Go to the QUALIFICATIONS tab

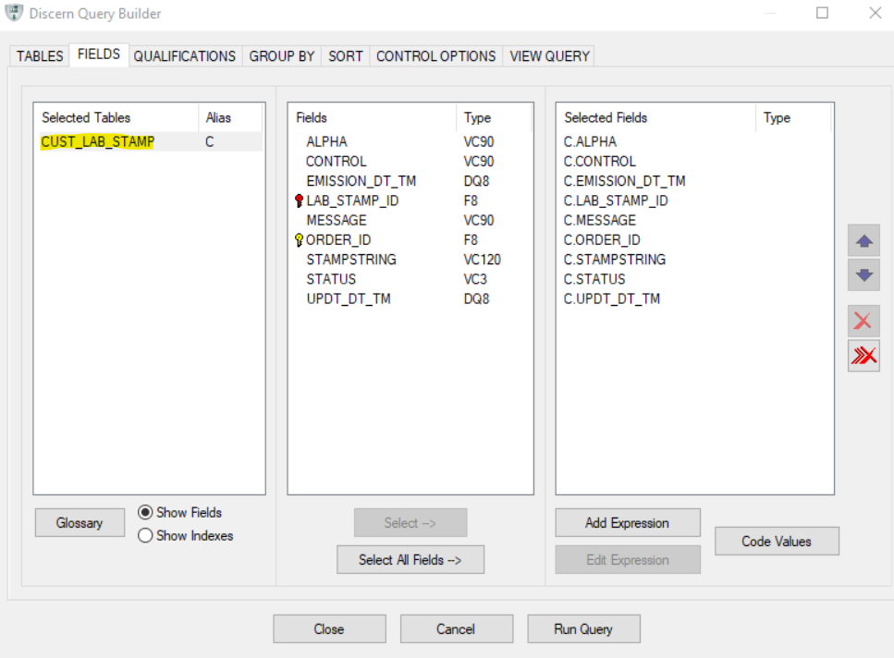185,56
